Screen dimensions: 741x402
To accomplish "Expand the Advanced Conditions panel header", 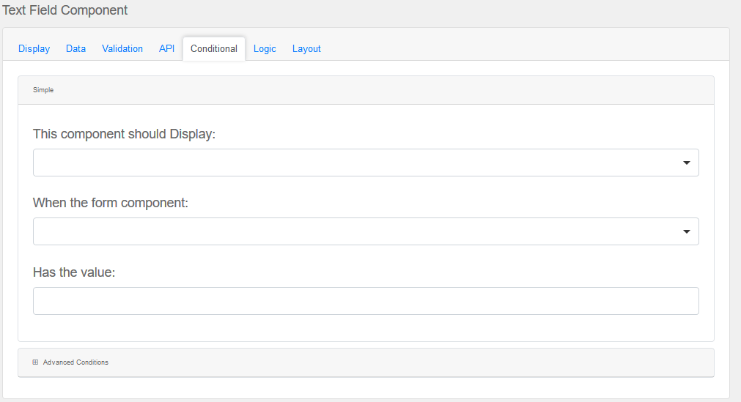I will point(365,362).
